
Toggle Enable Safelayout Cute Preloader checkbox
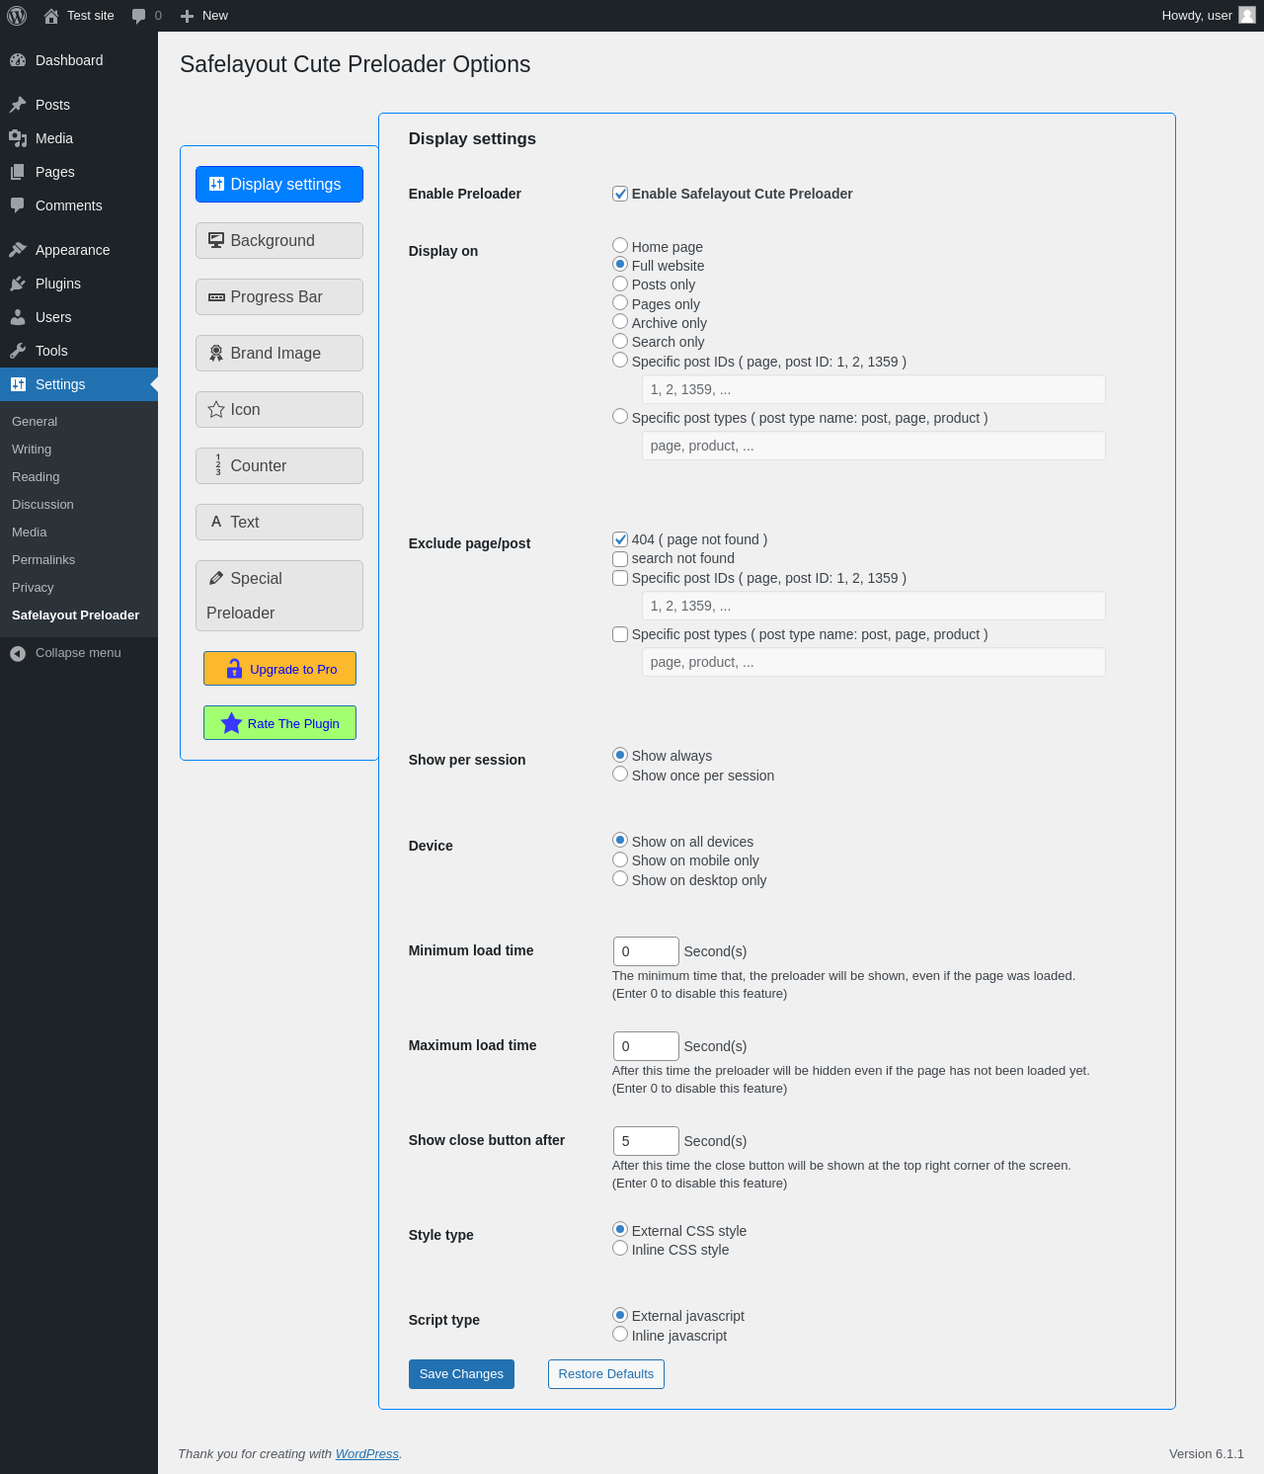[620, 194]
